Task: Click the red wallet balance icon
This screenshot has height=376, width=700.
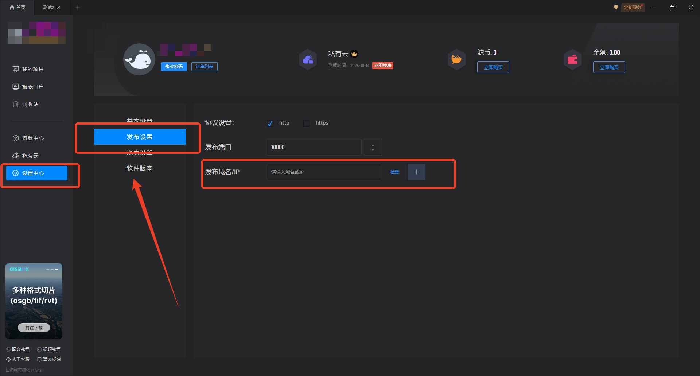Action: (572, 59)
